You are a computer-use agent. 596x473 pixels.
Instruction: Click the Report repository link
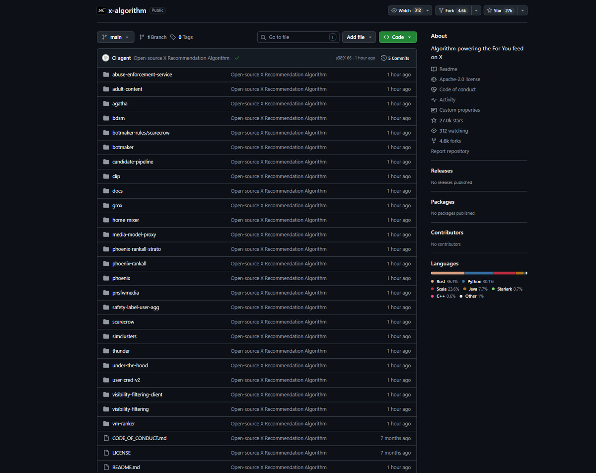point(450,152)
